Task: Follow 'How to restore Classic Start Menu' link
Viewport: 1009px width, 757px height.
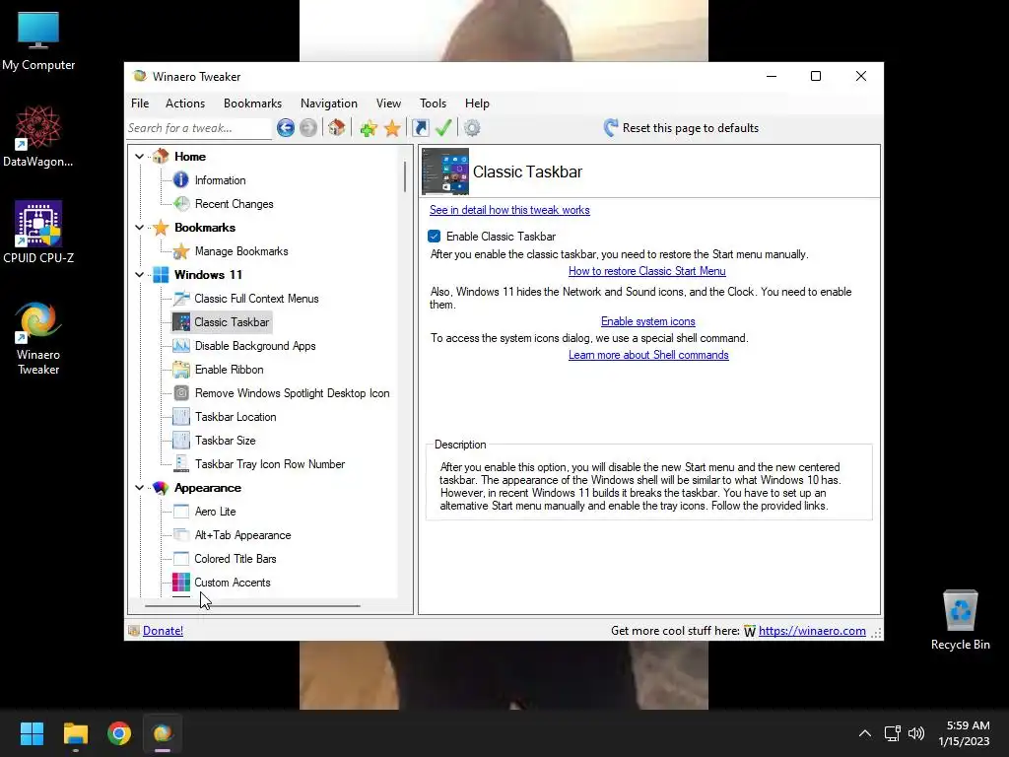Action: pyautogui.click(x=646, y=271)
